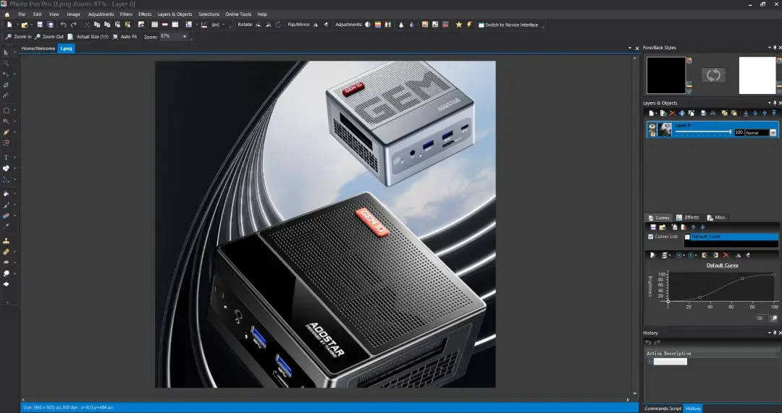Image resolution: width=782 pixels, height=413 pixels.
Task: Toggle the Curves List checkbox
Action: click(650, 237)
